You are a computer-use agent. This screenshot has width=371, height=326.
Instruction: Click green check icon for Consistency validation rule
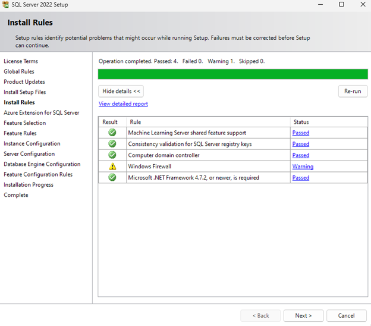click(112, 144)
